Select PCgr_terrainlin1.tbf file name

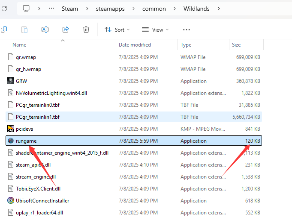[38, 117]
